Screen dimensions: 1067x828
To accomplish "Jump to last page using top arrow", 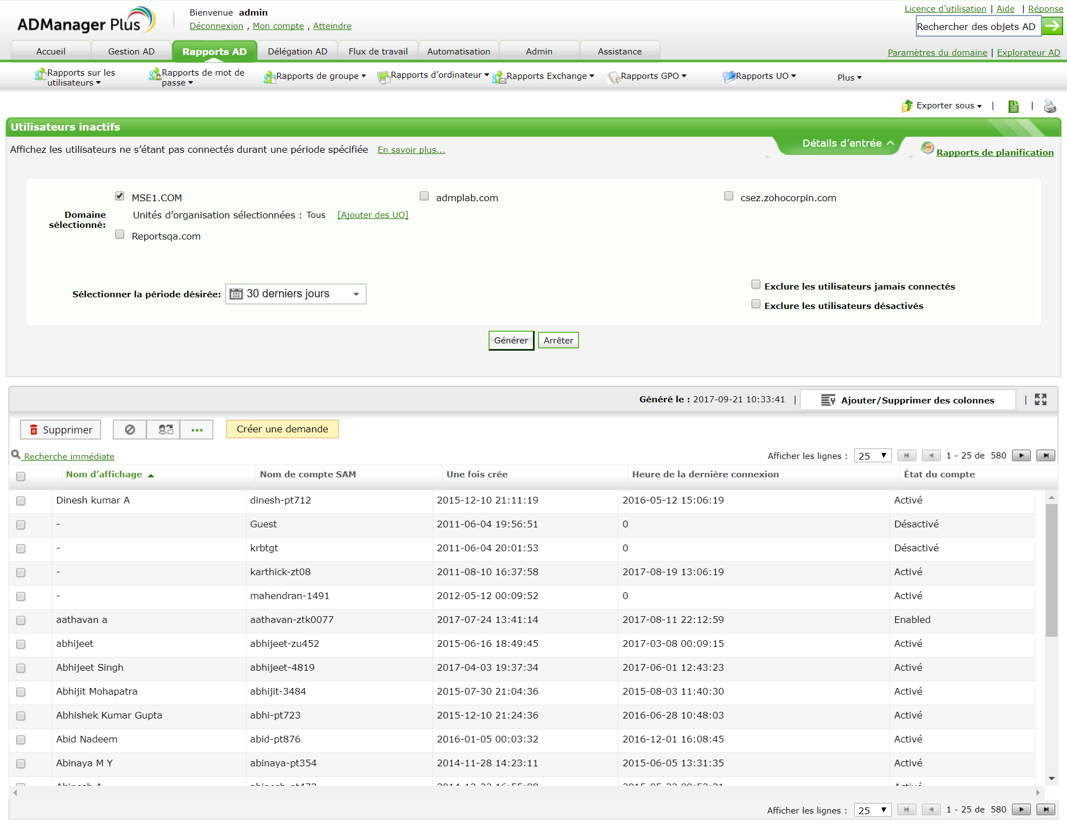I will click(1045, 456).
